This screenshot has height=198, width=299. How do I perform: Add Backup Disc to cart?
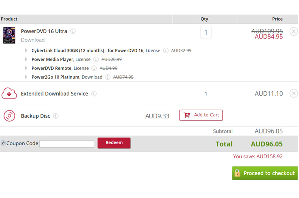201,115
